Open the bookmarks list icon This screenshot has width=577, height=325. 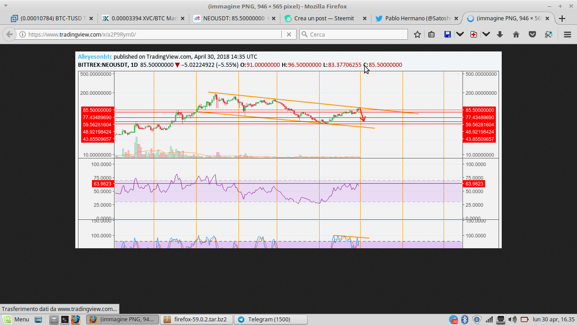[431, 34]
